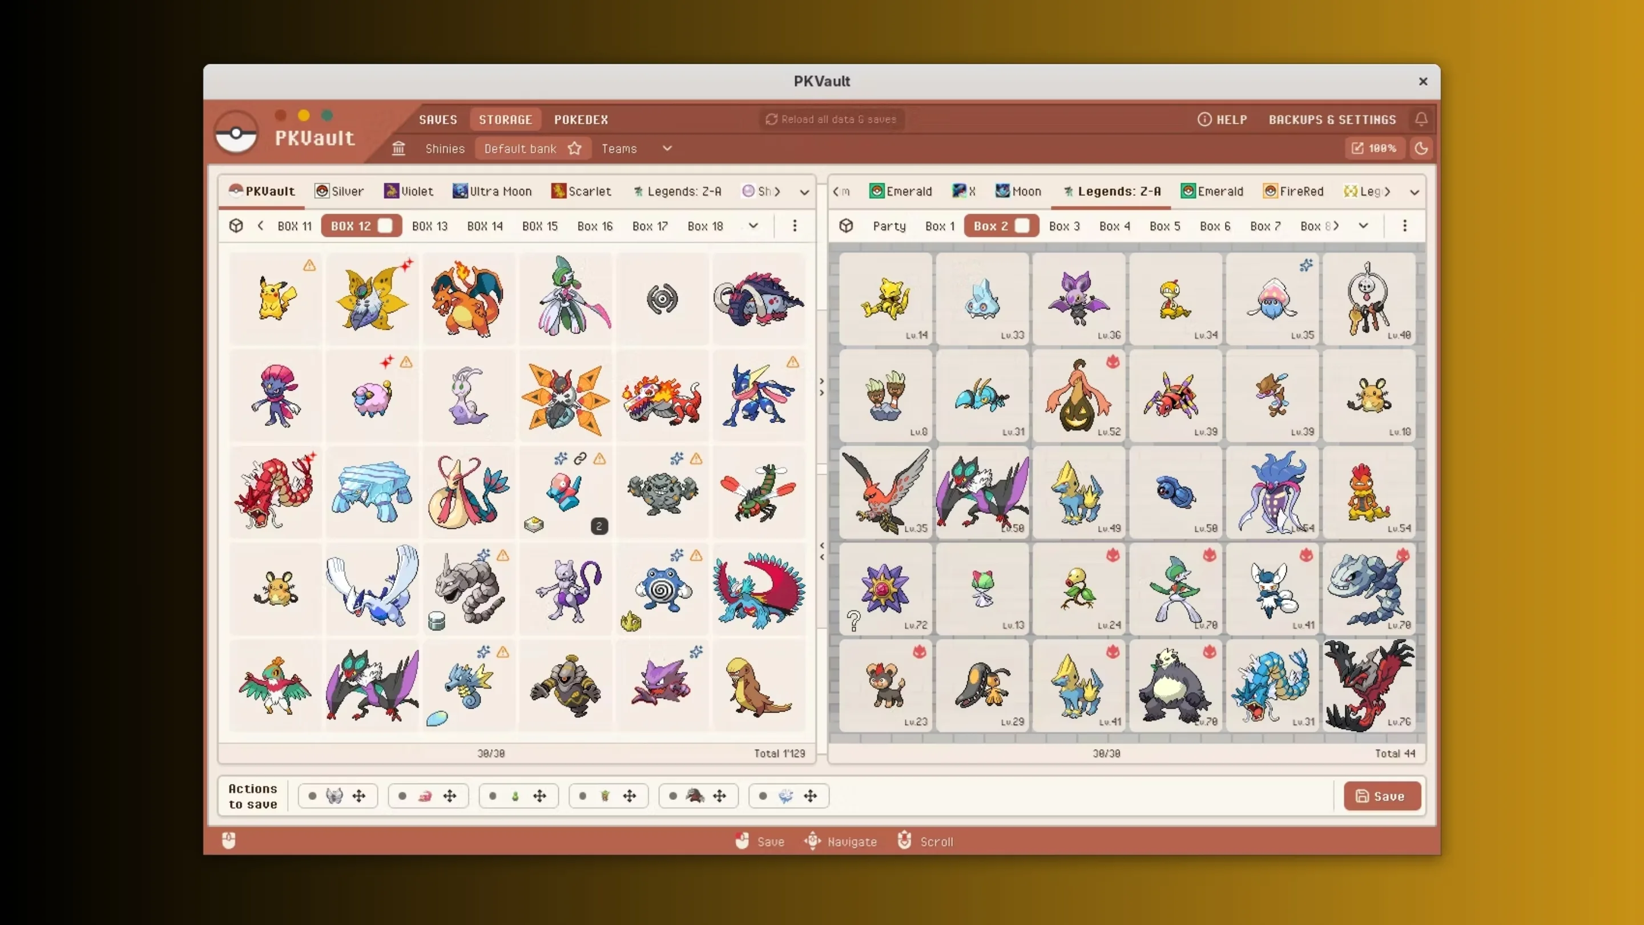This screenshot has height=925, width=1644.
Task: Click the cube icon beside BOX 11
Action: tap(236, 226)
